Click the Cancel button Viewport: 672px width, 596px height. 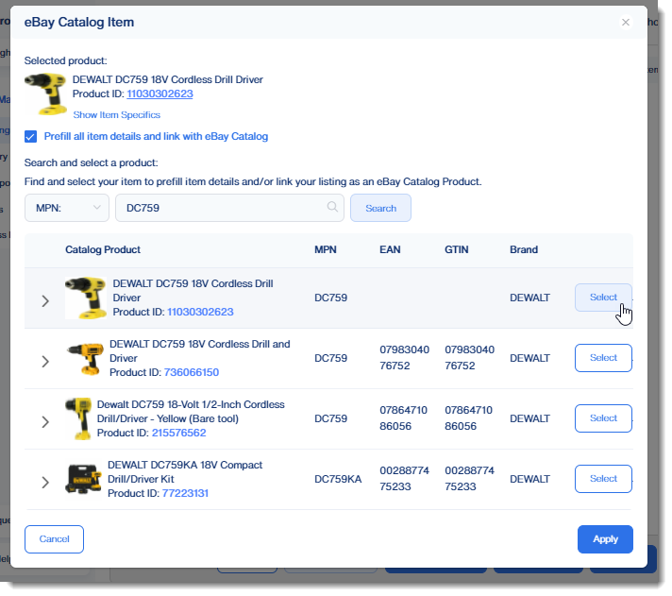[x=54, y=539]
